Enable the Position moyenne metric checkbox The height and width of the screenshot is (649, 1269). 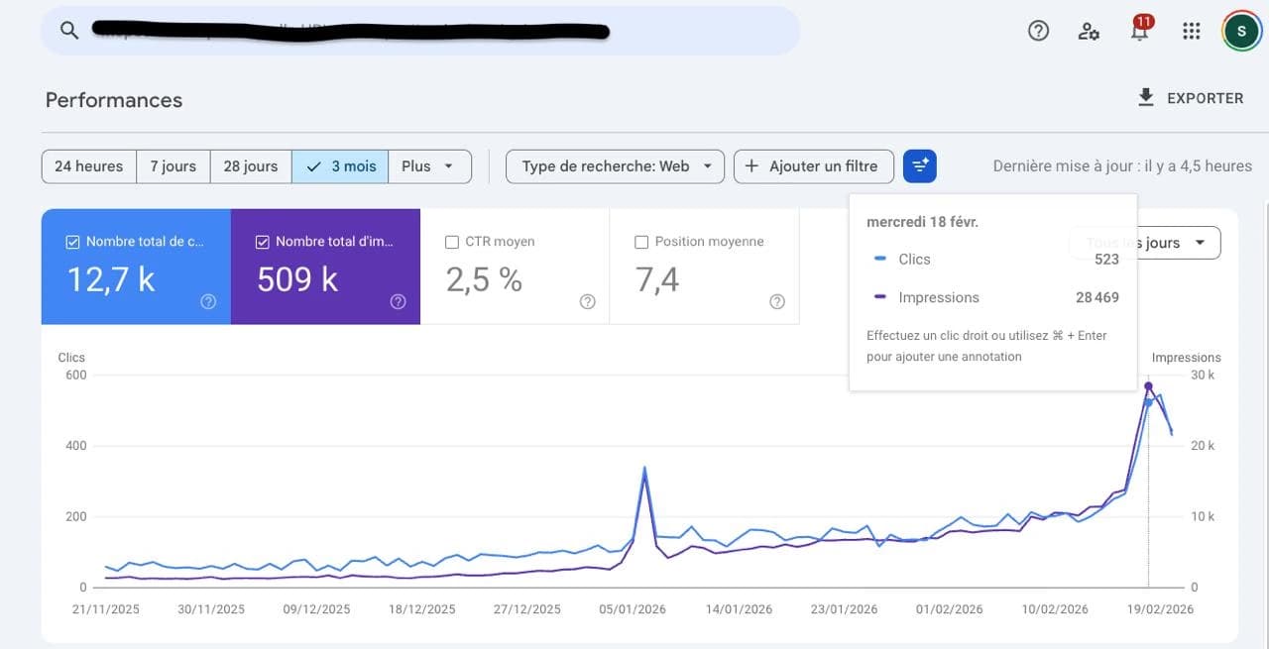(x=642, y=241)
